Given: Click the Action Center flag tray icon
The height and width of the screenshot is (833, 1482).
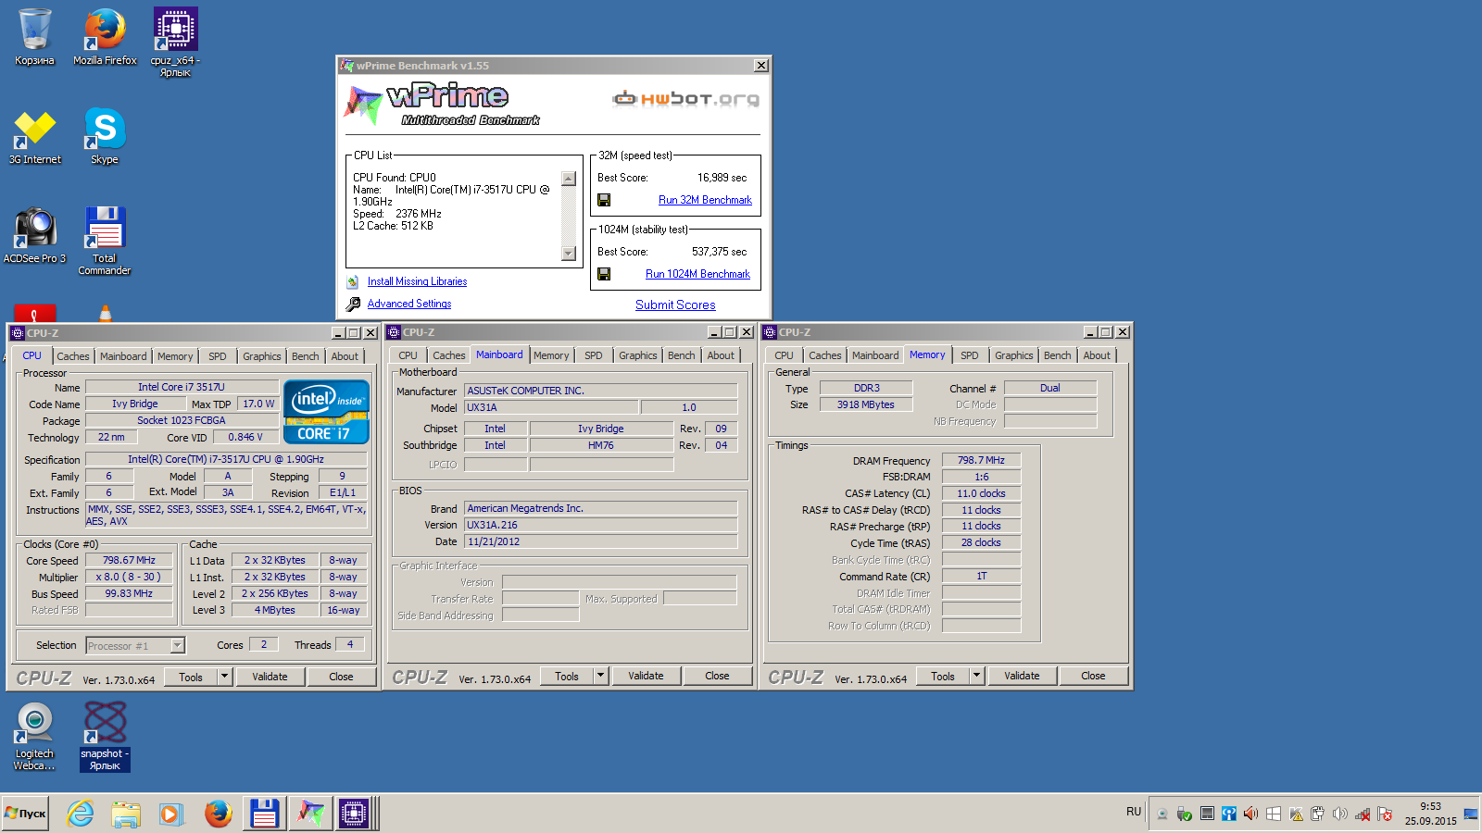Looking at the screenshot, I should click(x=1385, y=814).
